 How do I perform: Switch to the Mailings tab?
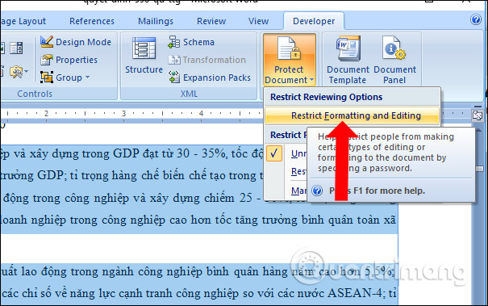click(156, 21)
